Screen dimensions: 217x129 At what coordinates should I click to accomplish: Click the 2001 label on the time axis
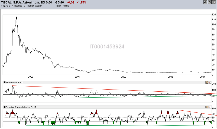click(77, 77)
